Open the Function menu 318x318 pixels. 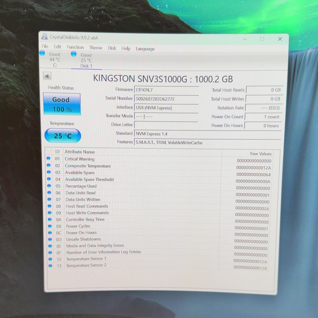click(75, 47)
